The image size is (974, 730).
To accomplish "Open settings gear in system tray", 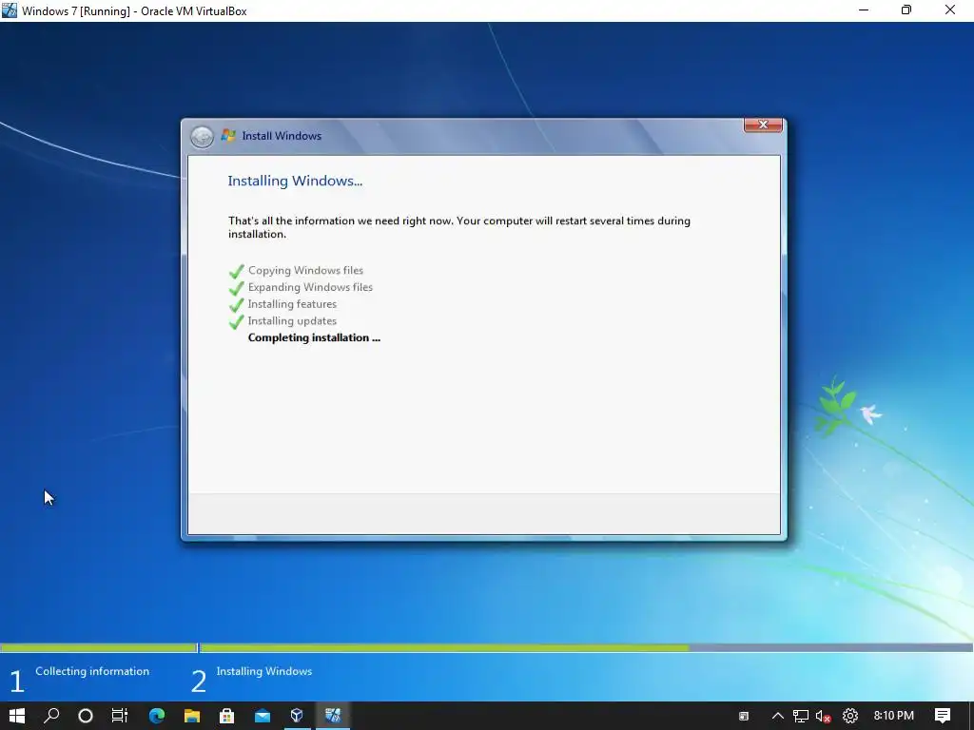I will pos(849,716).
